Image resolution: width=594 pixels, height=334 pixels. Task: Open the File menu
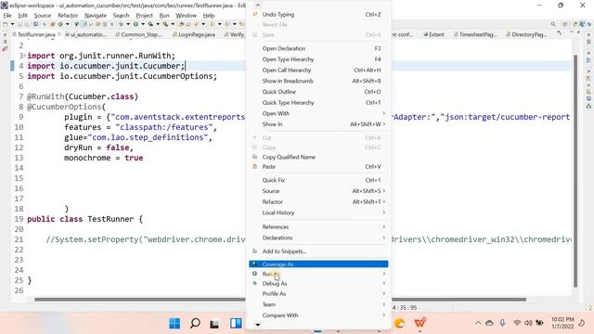point(7,16)
